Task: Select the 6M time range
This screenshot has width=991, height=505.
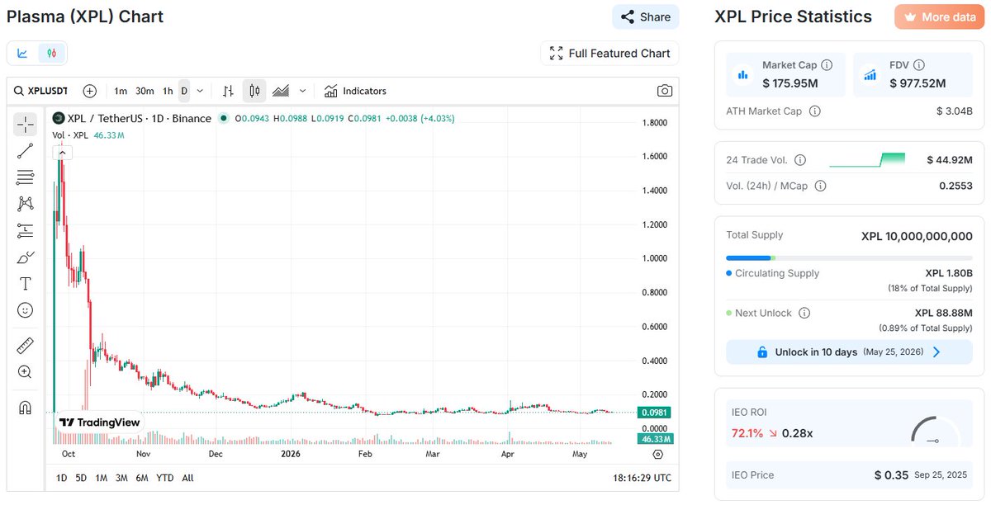Action: 142,478
